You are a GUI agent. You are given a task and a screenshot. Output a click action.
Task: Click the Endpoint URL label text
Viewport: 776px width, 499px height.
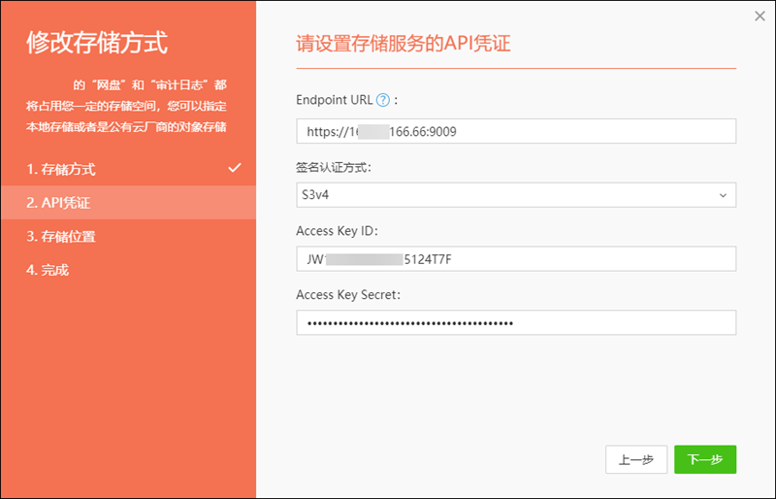point(334,100)
